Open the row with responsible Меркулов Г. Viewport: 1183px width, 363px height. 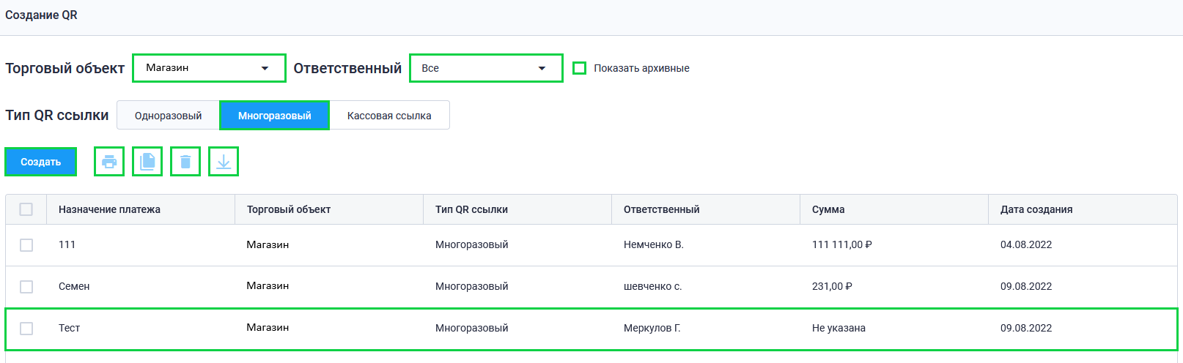652,329
